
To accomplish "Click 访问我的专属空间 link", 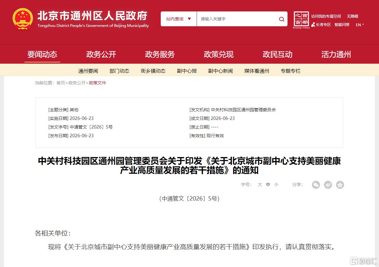I will [x=326, y=16].
